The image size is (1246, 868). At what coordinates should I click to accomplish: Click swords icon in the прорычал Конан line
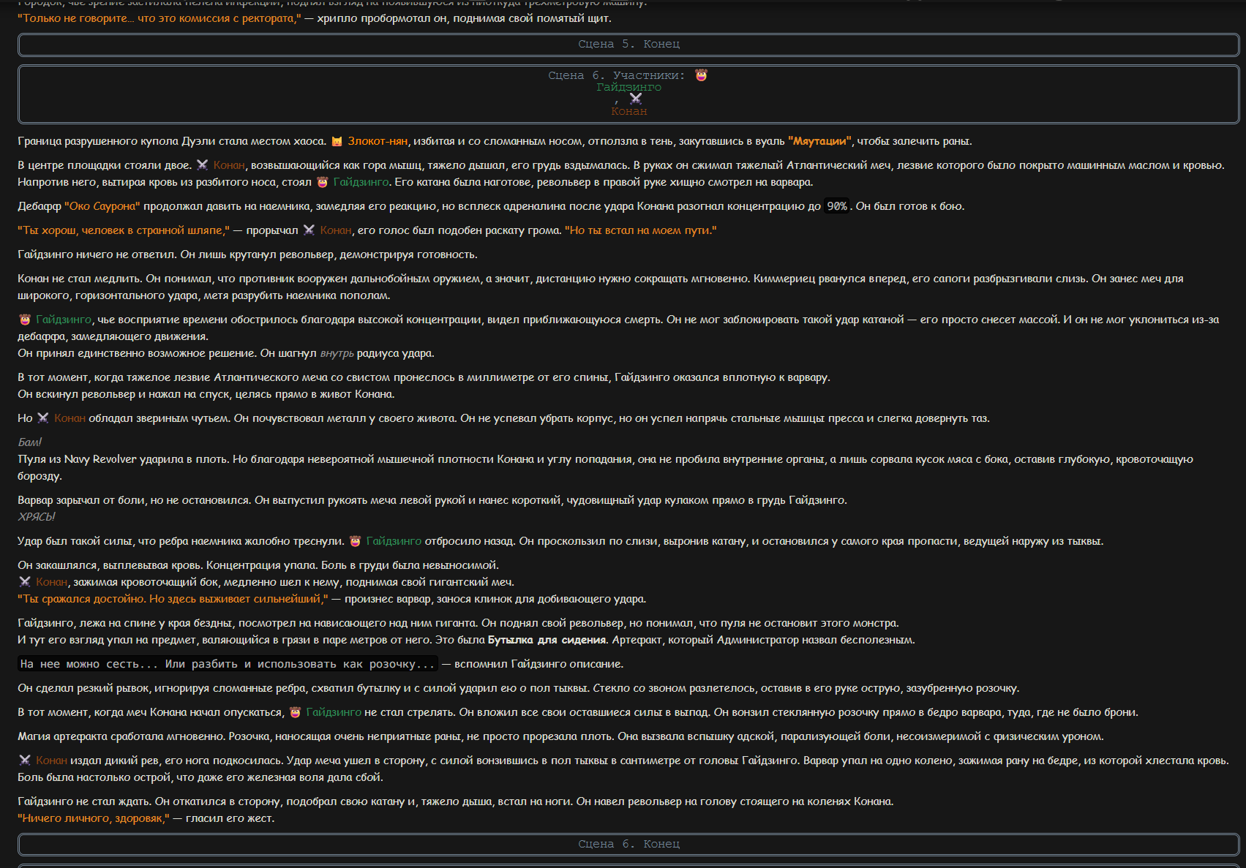tap(309, 230)
